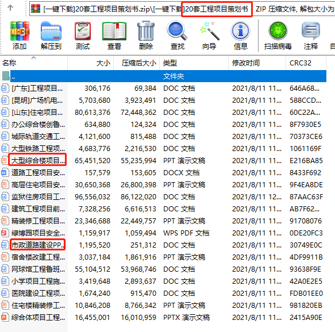This screenshot has width=335, height=332.
Task: Select the parent folder ".." row
Action: (x=163, y=76)
